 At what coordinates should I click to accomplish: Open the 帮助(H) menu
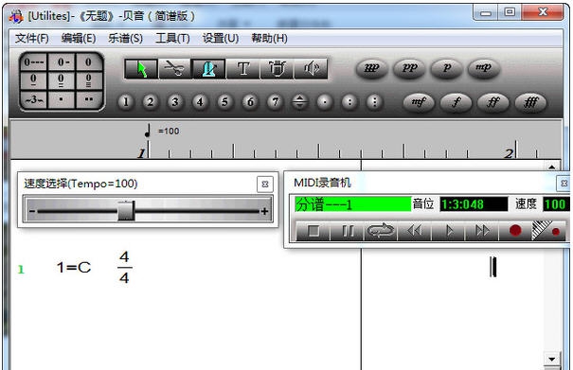point(269,38)
